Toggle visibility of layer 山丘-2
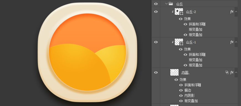 (156, 12)
